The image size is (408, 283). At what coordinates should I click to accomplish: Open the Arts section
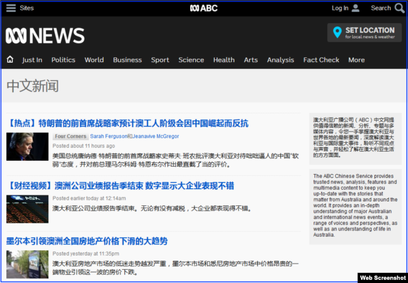251,60
